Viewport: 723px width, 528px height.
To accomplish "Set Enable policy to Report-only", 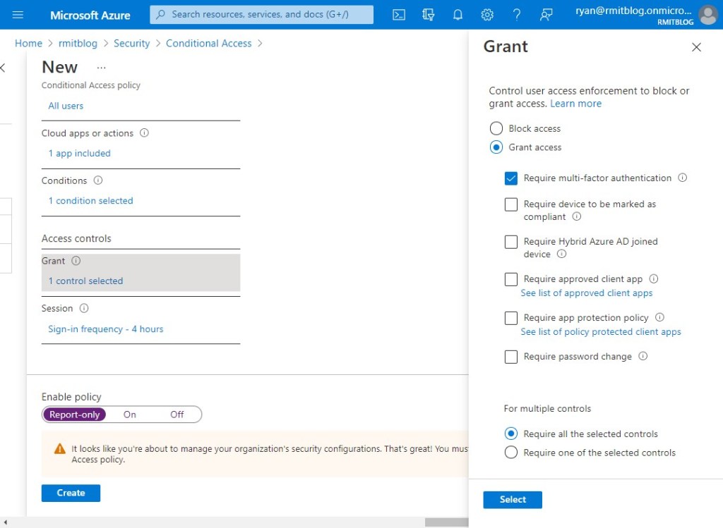I will point(74,415).
